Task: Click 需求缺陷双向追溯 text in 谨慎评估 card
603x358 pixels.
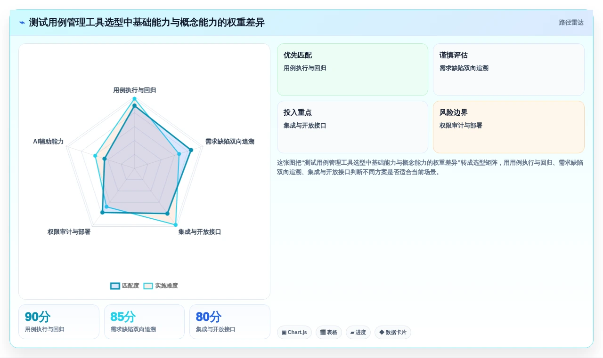Action: [x=464, y=68]
